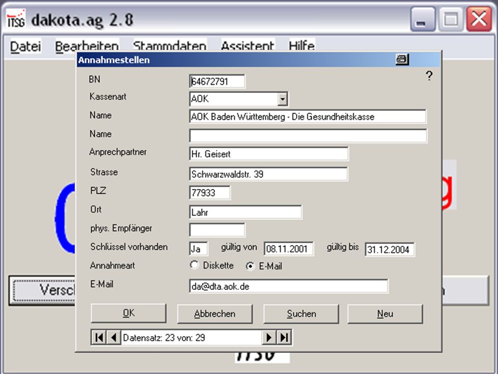This screenshot has height=374, width=498.
Task: Click the question mark help icon
Action: 429,76
